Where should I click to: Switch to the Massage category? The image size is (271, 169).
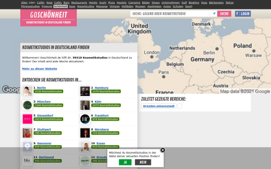(x=102, y=6)
